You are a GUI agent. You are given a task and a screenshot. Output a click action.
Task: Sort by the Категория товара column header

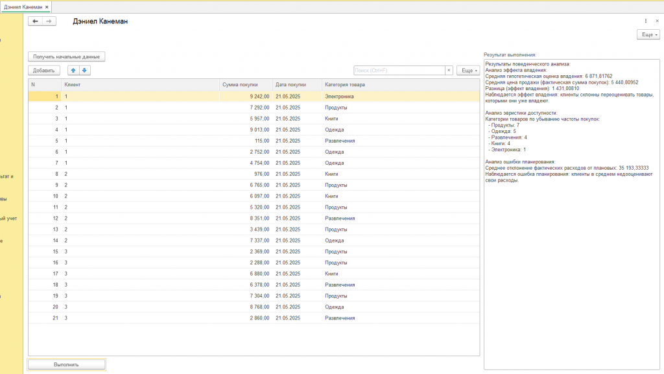click(x=401, y=85)
